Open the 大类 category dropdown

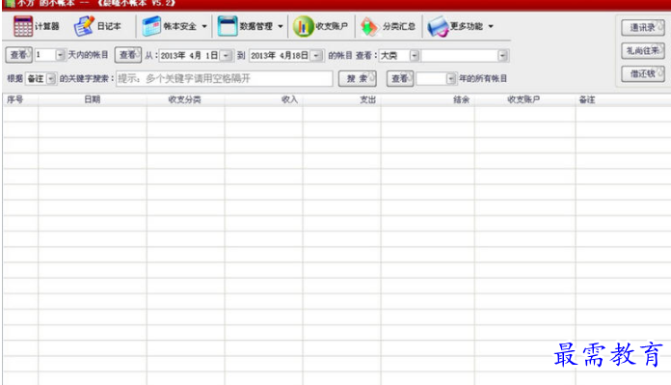pos(414,56)
